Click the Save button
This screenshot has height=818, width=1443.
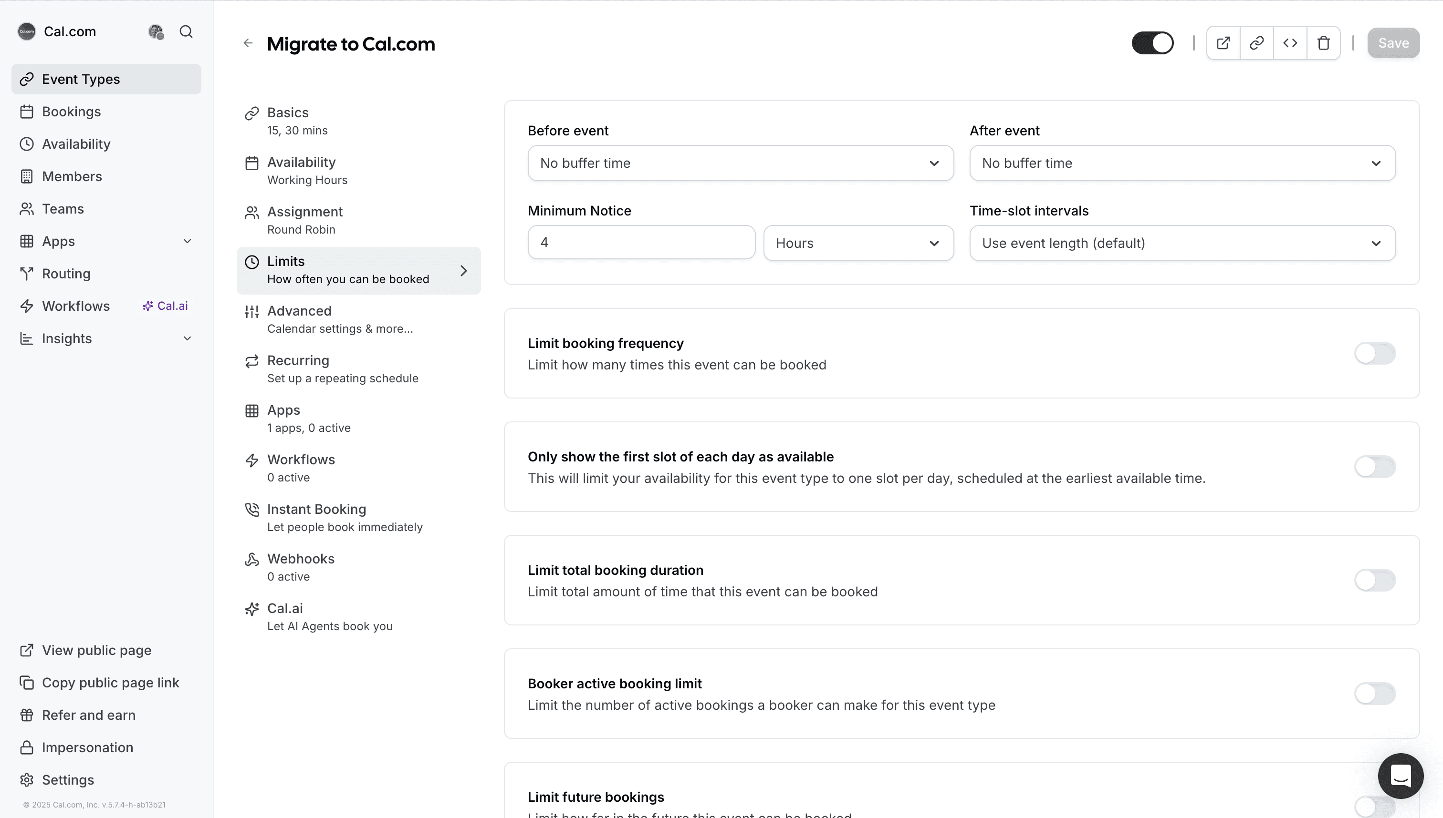(1393, 43)
